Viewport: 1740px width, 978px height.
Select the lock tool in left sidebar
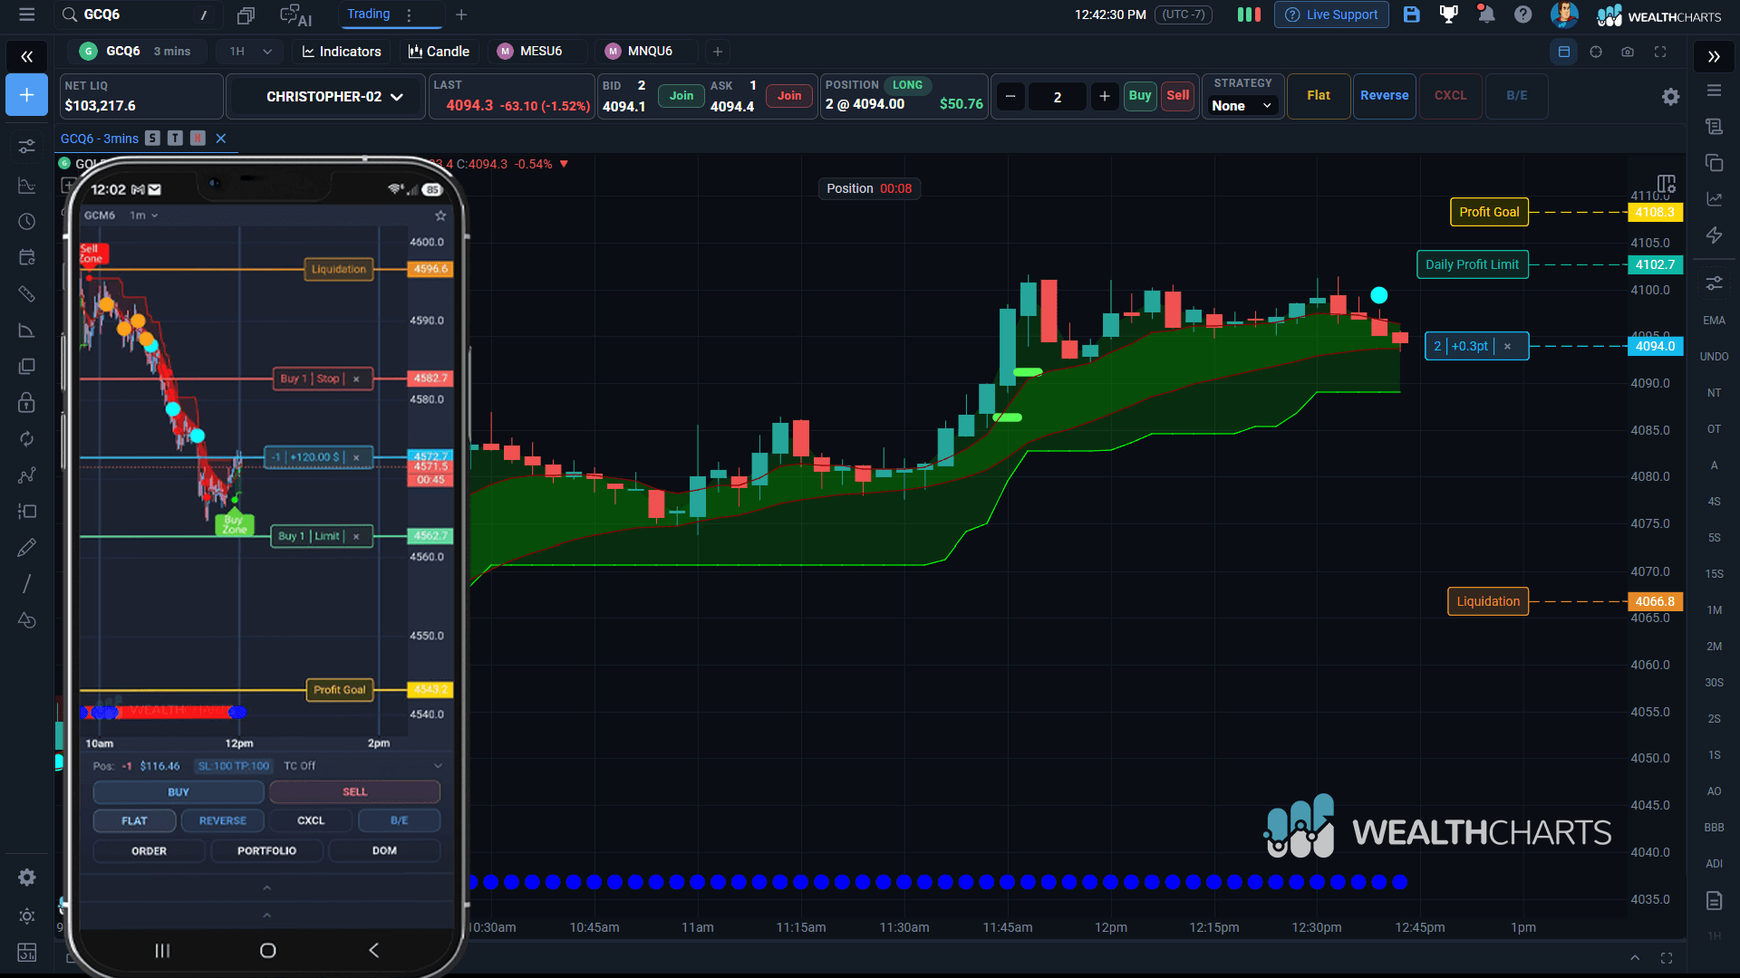(x=27, y=402)
